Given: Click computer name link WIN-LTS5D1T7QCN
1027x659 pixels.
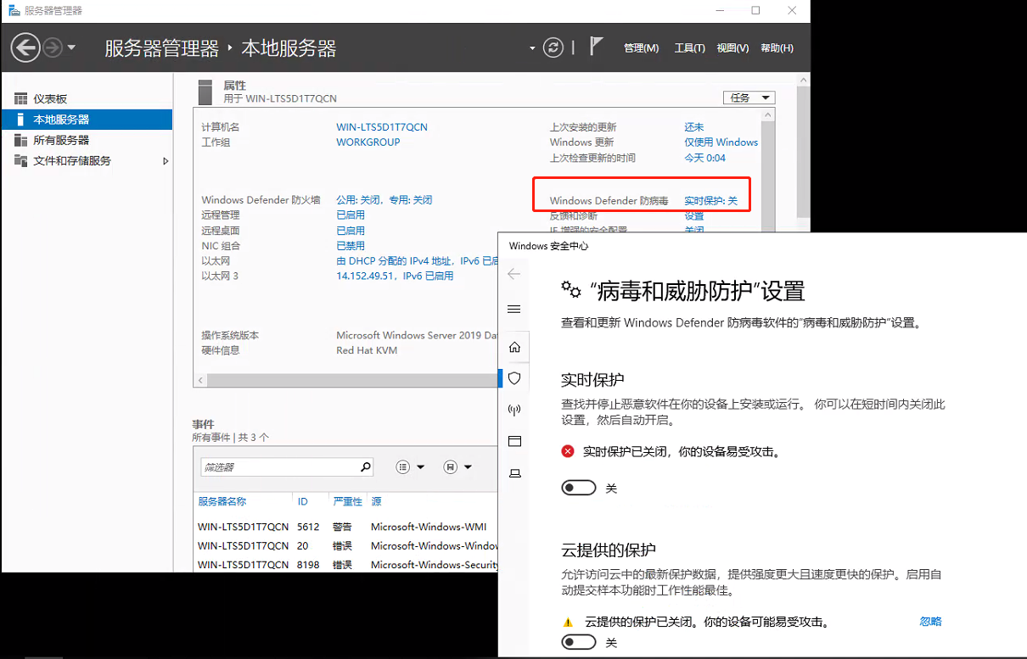Looking at the screenshot, I should pos(382,127).
